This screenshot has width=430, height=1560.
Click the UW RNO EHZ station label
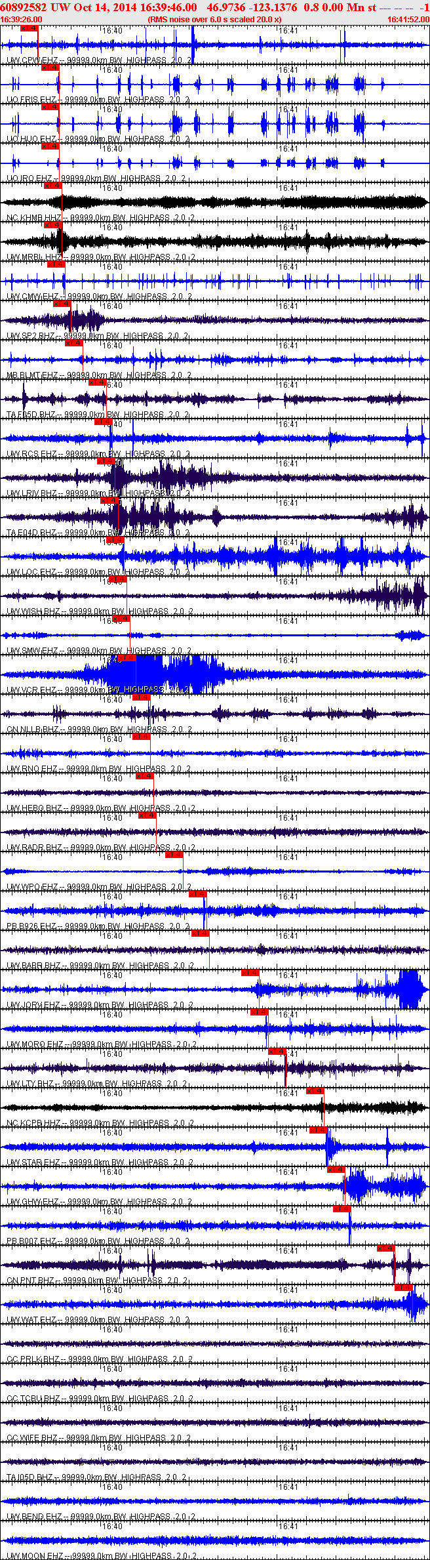tap(32, 769)
